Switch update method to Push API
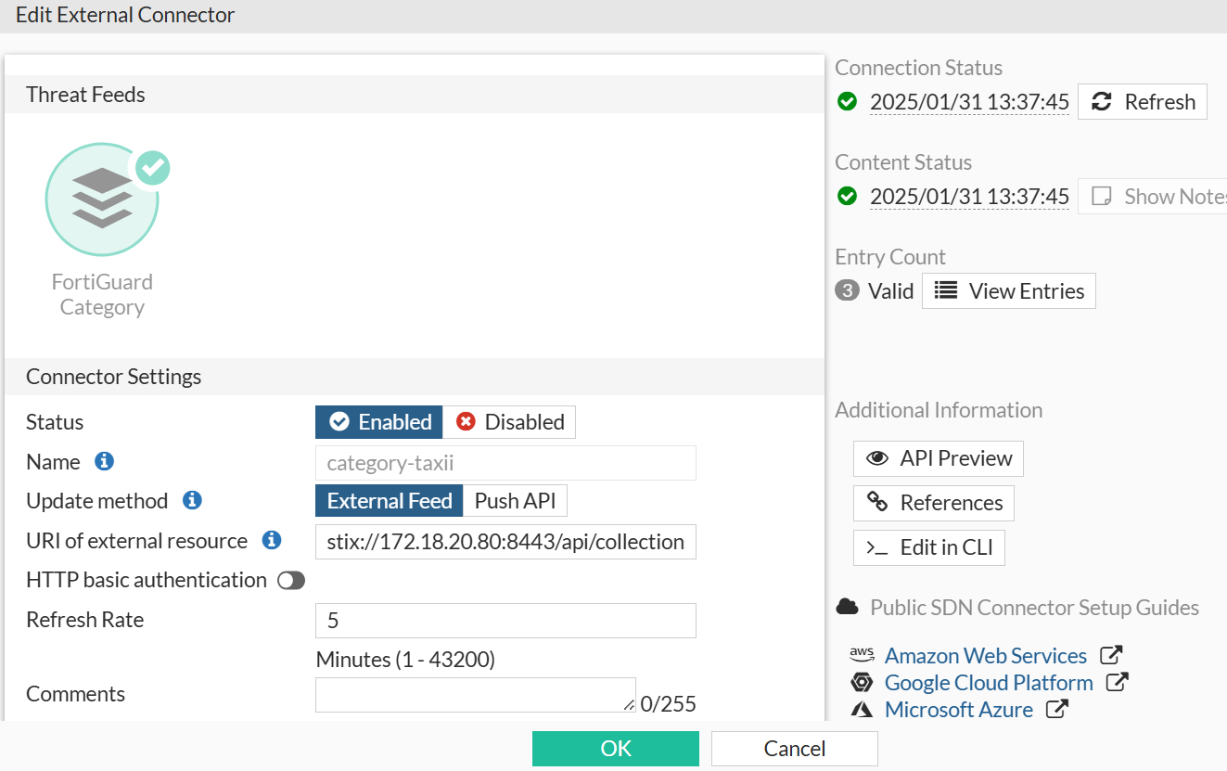Screen dimensions: 1227x771 tap(514, 500)
